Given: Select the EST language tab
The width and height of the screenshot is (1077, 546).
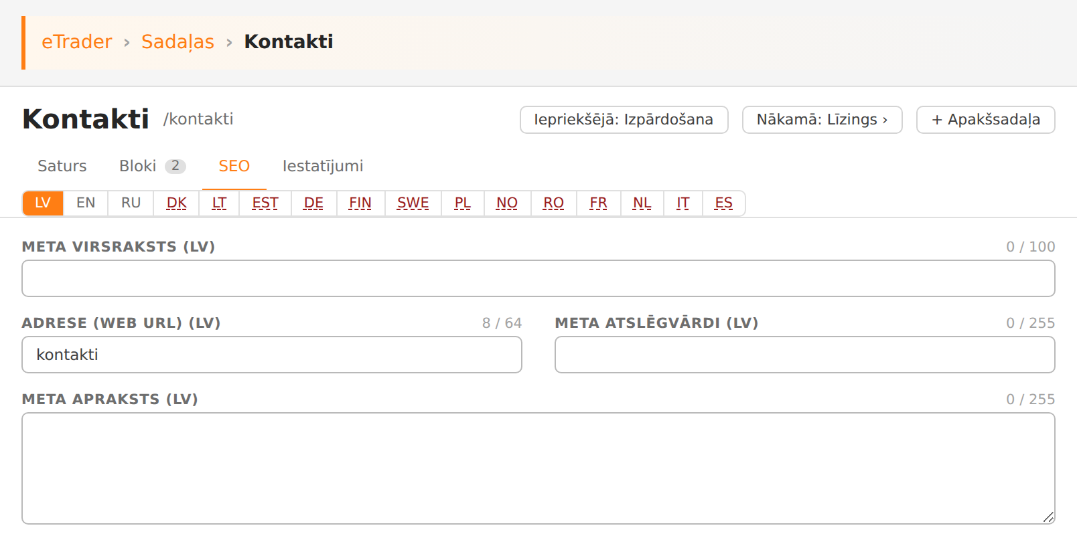Looking at the screenshot, I should [x=265, y=203].
